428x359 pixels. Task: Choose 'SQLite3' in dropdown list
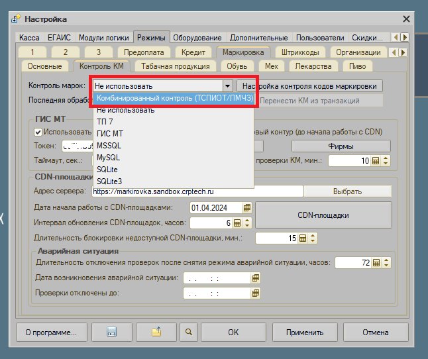point(174,181)
